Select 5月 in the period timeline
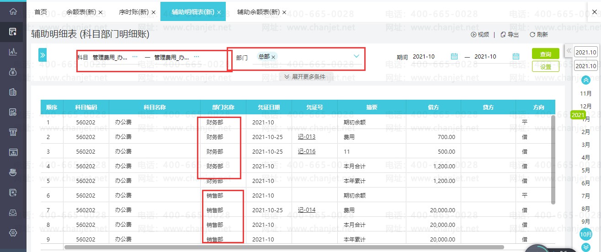 point(585,170)
